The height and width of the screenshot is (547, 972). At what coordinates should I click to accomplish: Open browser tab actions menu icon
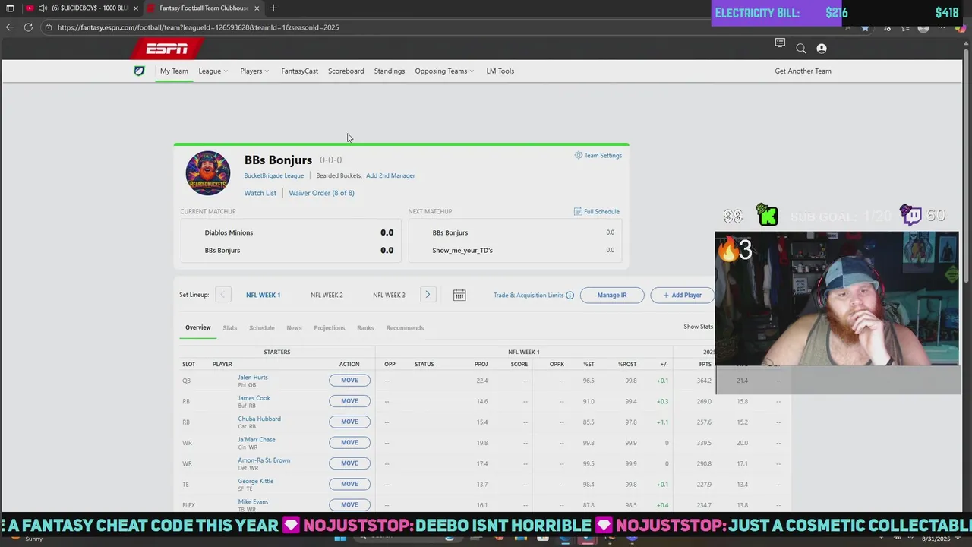tap(10, 8)
